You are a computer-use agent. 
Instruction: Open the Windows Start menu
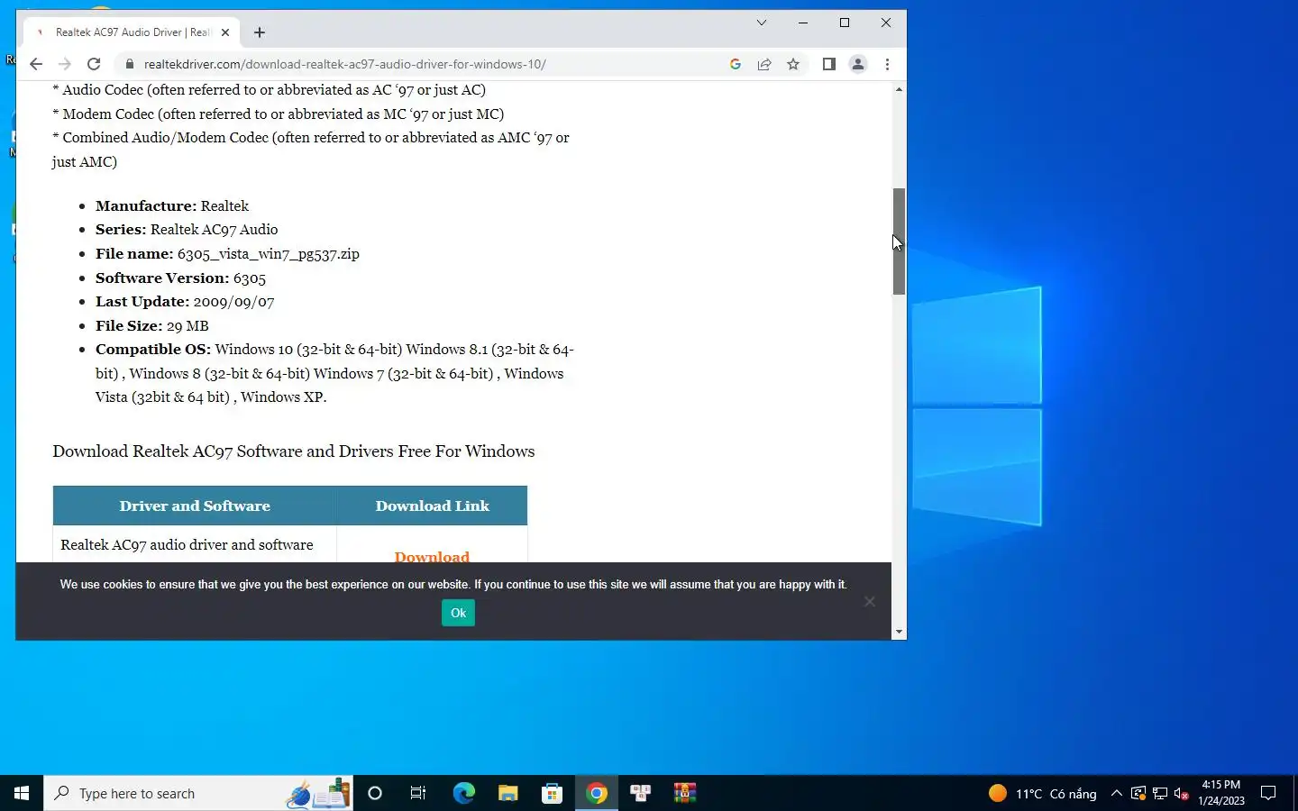click(x=22, y=793)
